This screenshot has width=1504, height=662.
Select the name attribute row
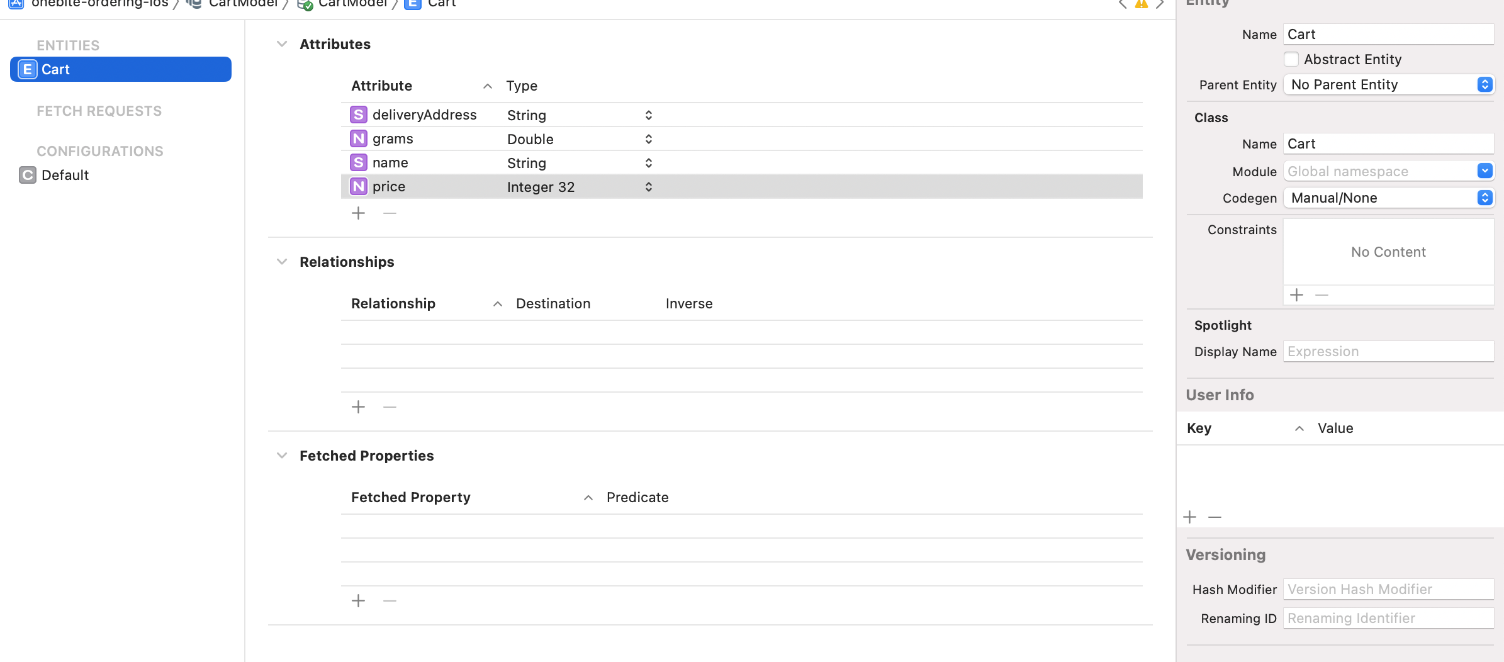(x=741, y=162)
